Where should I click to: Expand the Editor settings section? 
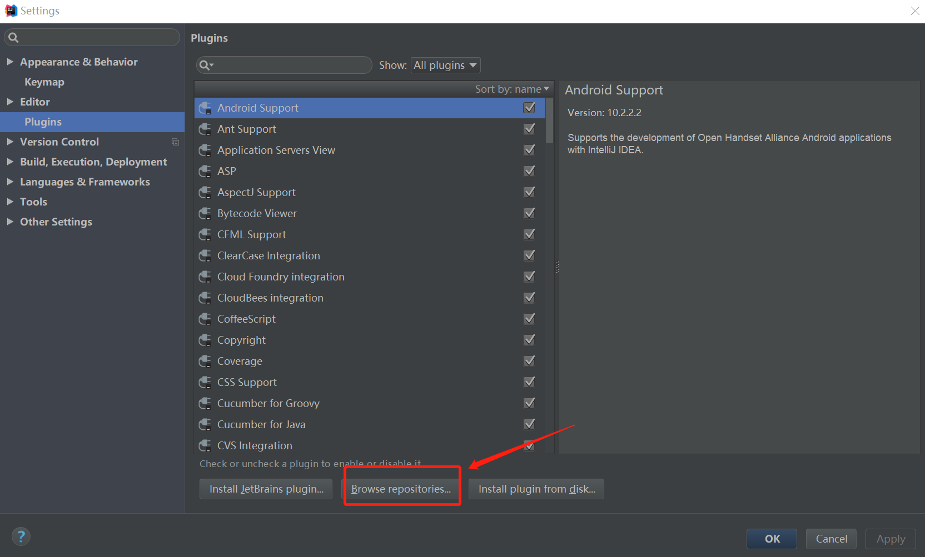pyautogui.click(x=10, y=102)
